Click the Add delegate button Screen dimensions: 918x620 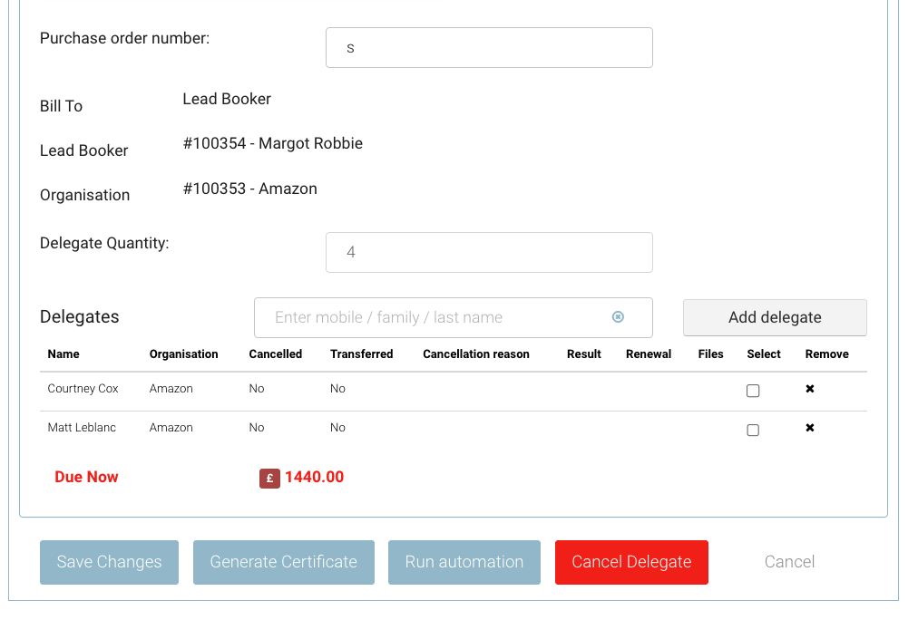(x=775, y=317)
